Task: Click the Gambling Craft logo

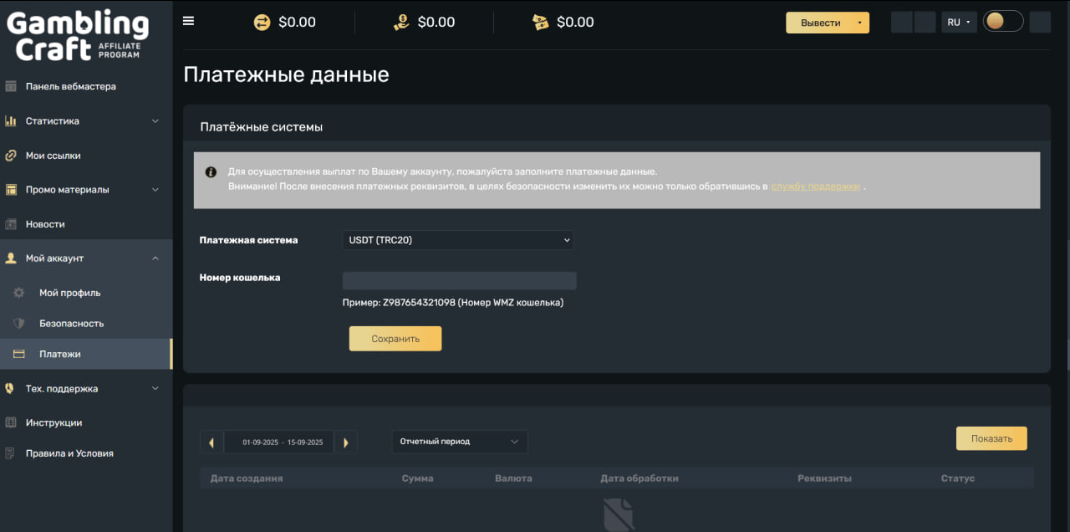Action: coord(77,37)
